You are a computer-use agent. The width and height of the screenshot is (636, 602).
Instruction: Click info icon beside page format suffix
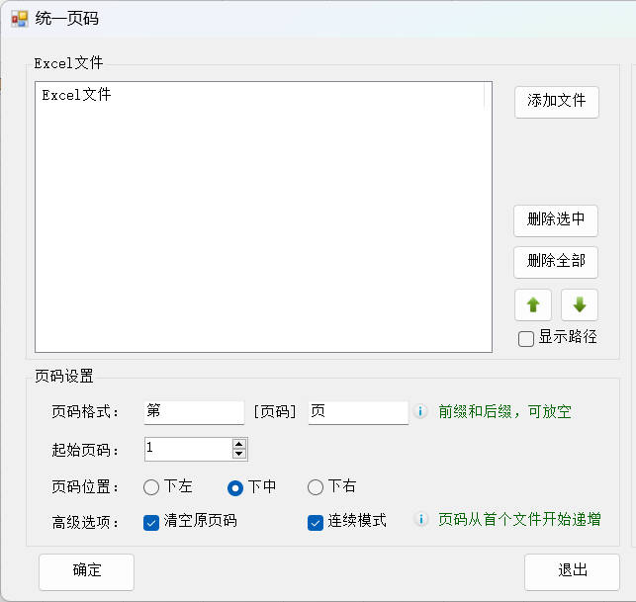420,411
